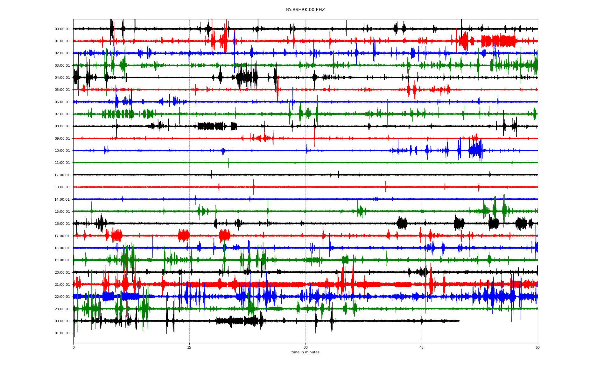The height and width of the screenshot is (381, 611).
Task: Select the 17:00:01 row label
Action: pyautogui.click(x=62, y=236)
